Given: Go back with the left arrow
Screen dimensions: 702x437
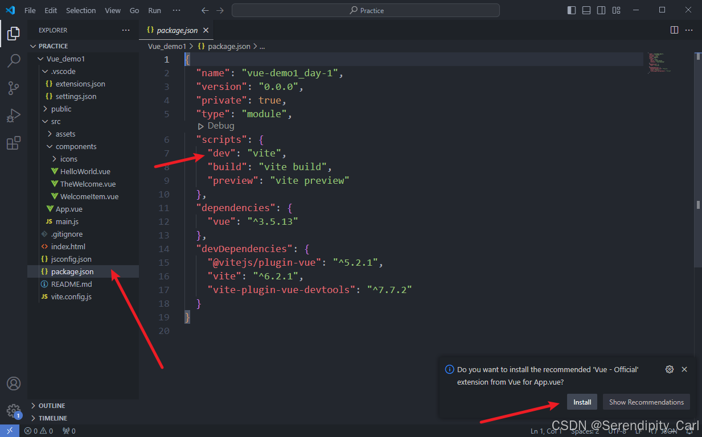Looking at the screenshot, I should [x=205, y=10].
